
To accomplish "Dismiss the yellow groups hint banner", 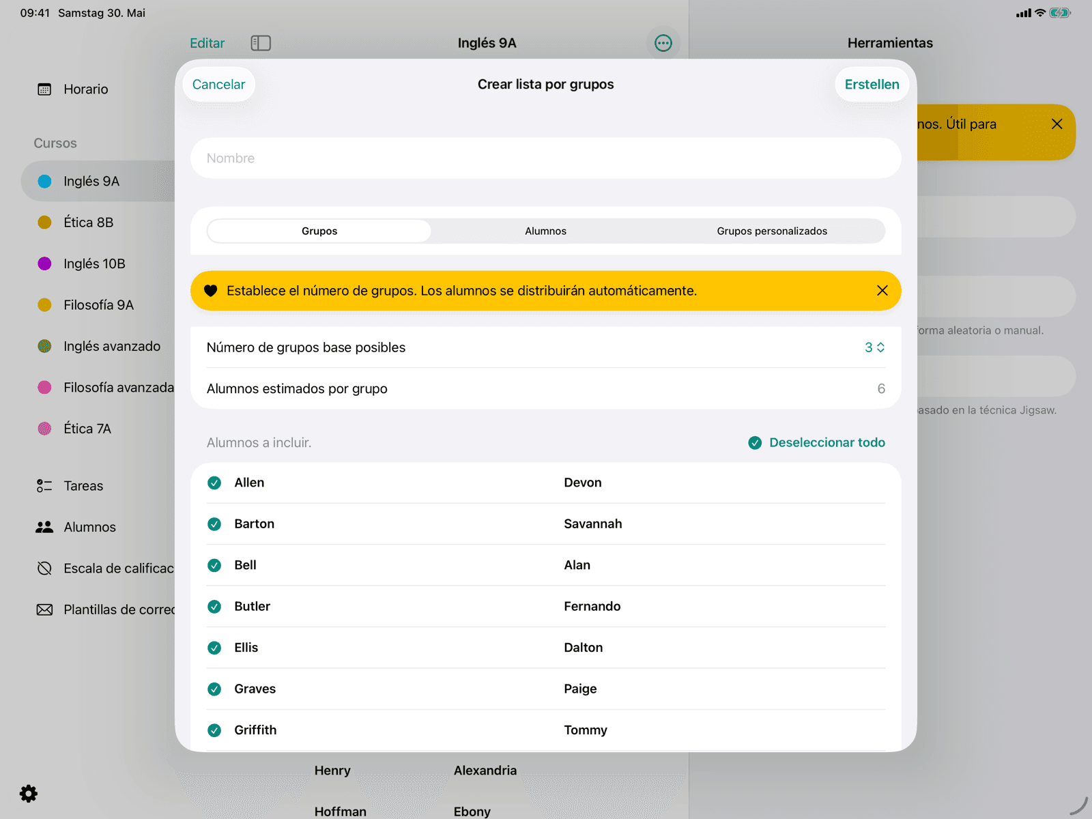I will pyautogui.click(x=882, y=291).
